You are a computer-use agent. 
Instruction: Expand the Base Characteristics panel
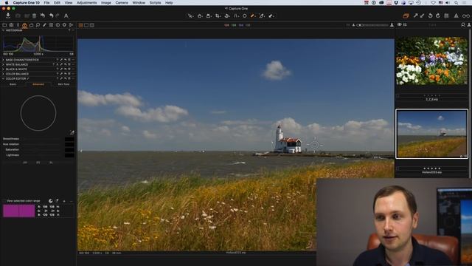pos(3,60)
